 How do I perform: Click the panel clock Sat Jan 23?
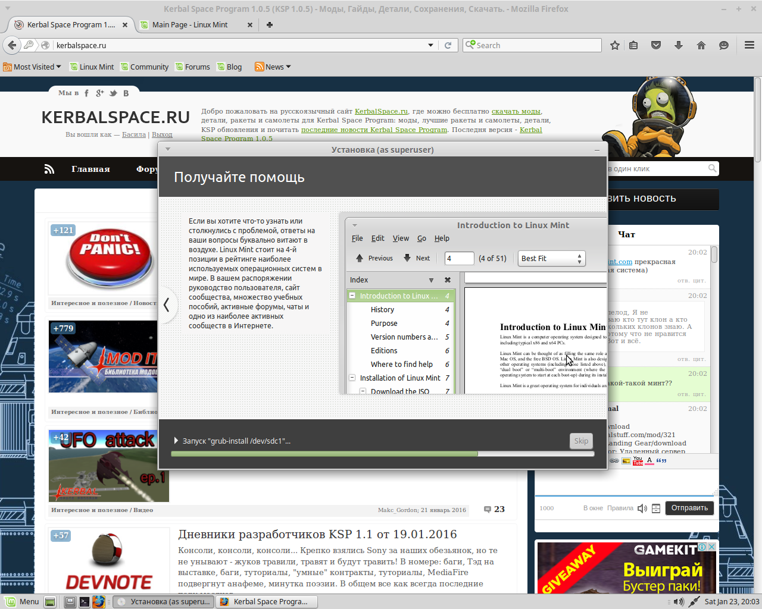point(732,602)
